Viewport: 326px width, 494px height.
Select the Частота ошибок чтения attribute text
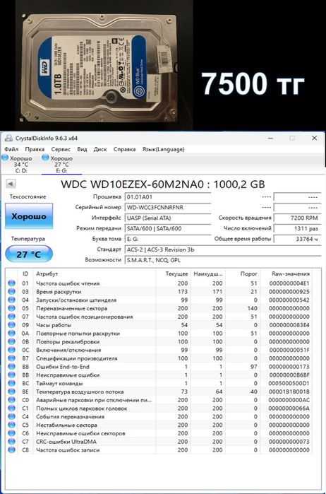coord(68,283)
